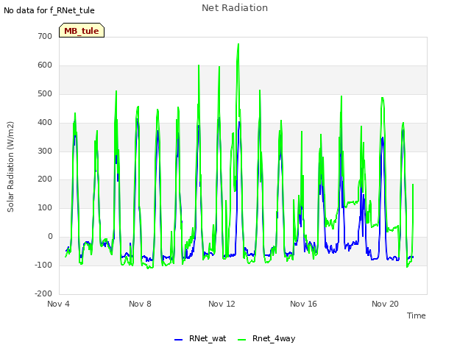Click the 0 y-axis tick label
Viewport: 471px width, 353px height.
click(x=50, y=237)
